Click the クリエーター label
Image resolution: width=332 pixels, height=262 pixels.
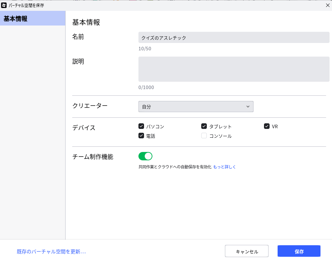point(90,105)
